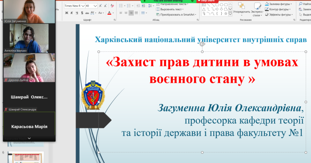Open Экспресс-стили quick styles
Image resolution: width=311 pixels, height=163 pixels.
(257, 9)
